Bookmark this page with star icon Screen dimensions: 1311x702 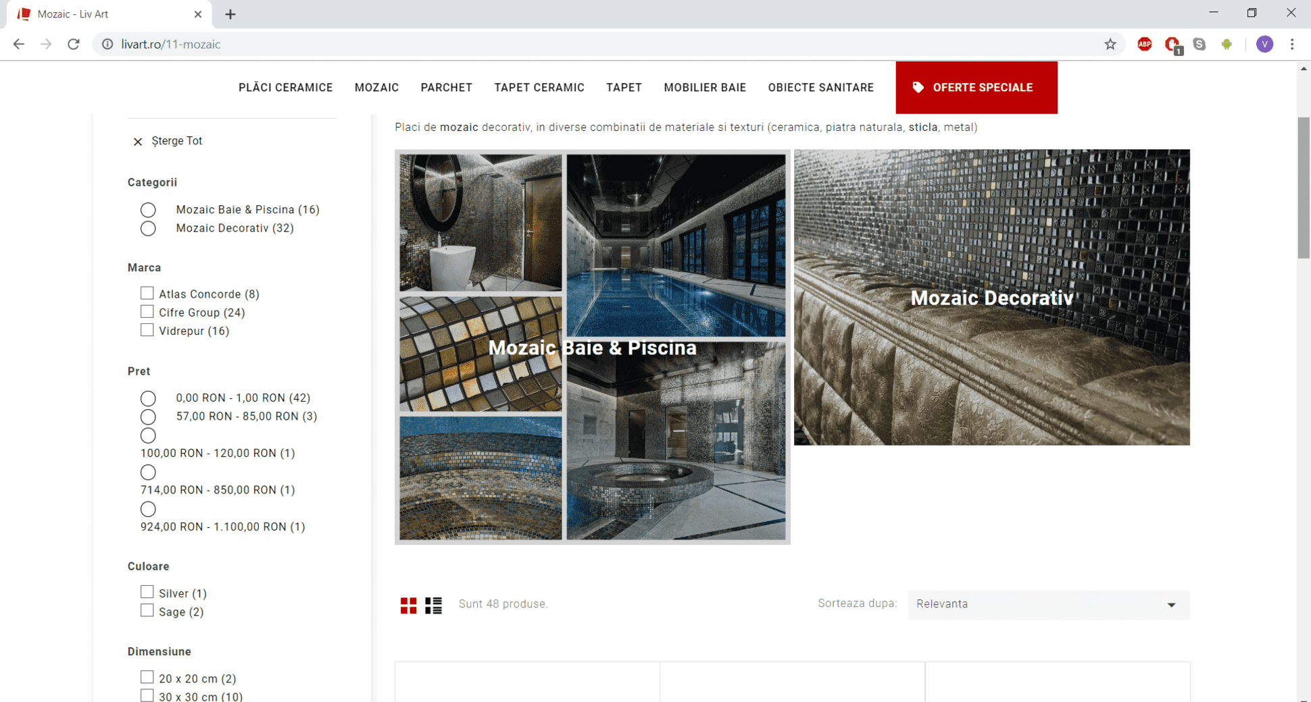[x=1110, y=45]
